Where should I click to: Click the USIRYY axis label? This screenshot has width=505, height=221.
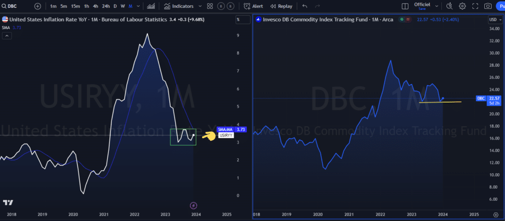[x=226, y=136]
